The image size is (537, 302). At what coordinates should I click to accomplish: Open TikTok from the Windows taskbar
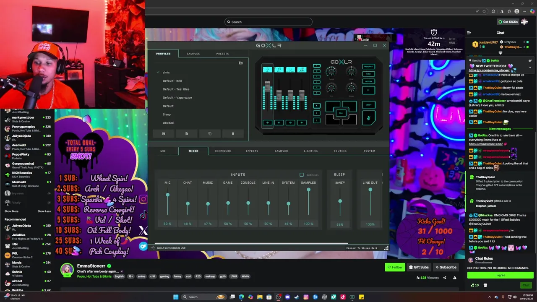point(343,297)
